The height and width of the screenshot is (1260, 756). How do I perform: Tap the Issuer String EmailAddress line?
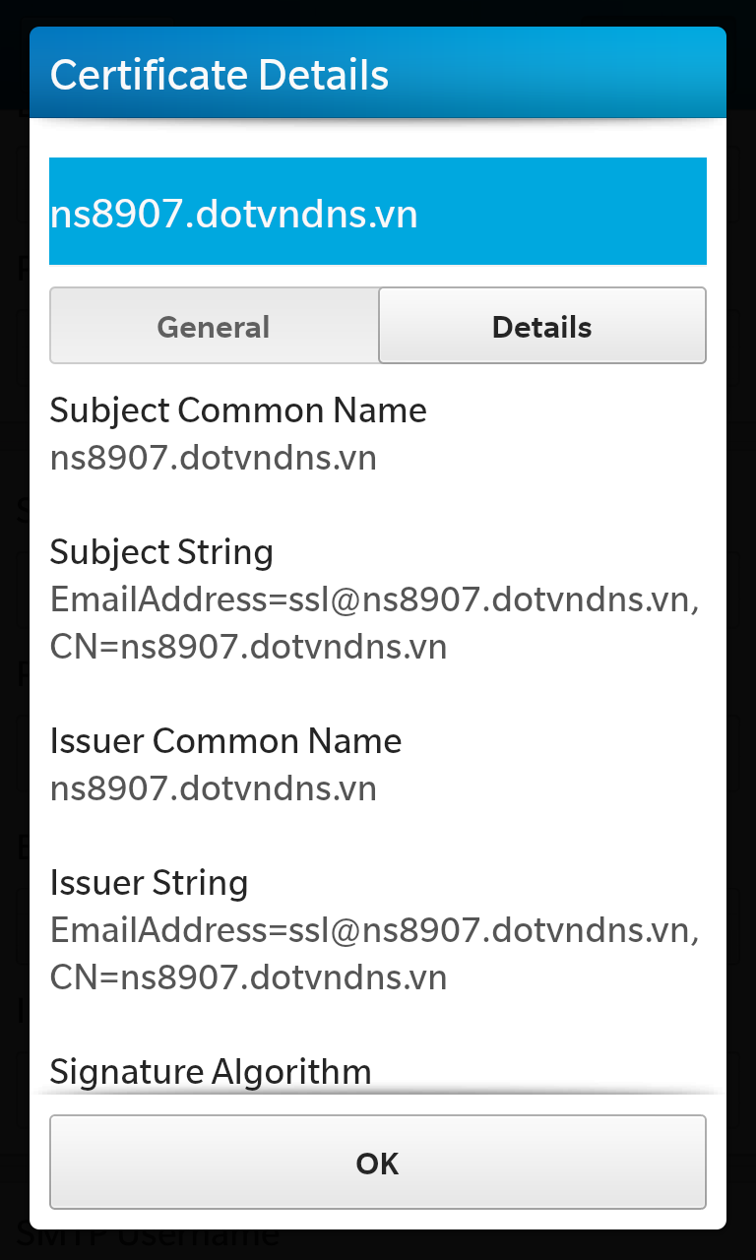coord(375,931)
